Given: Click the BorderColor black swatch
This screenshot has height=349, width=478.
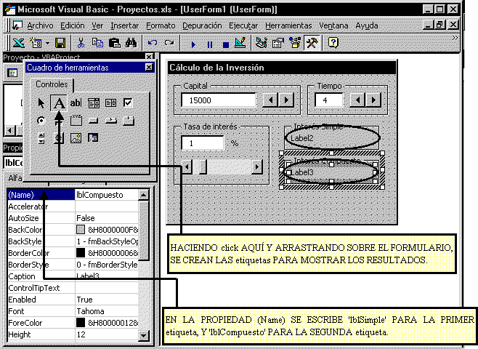Looking at the screenshot, I should click(x=81, y=252).
